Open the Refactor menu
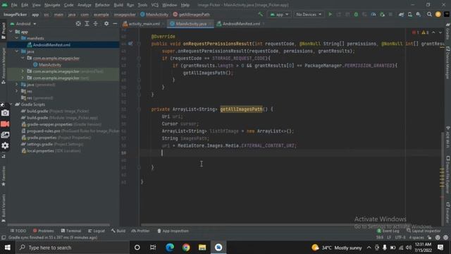 click(x=102, y=5)
